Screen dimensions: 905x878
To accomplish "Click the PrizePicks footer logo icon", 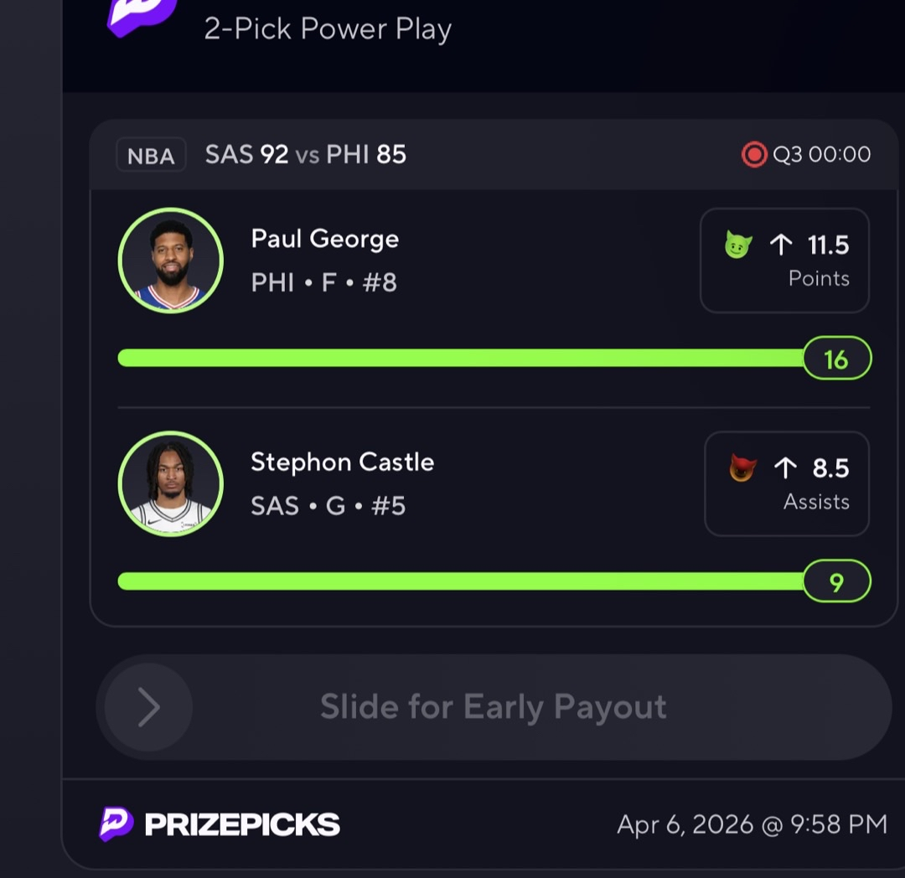I will click(x=116, y=824).
